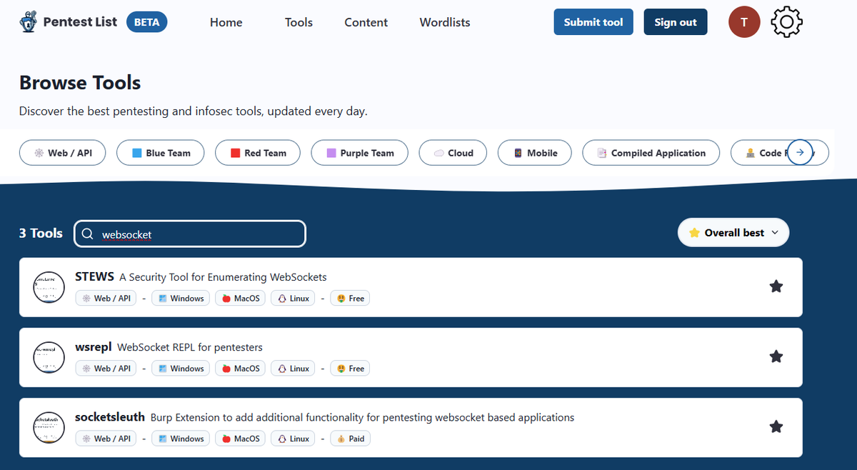Open the socketsleuth tool thumbnail

click(49, 427)
